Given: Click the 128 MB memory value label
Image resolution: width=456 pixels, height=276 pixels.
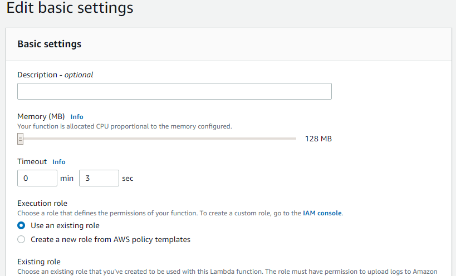Looking at the screenshot, I should pos(318,139).
